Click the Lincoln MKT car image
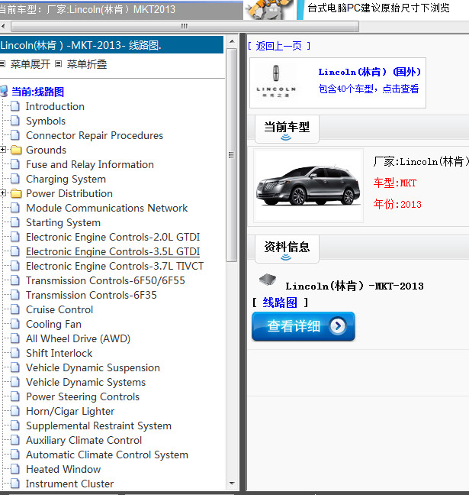This screenshot has width=469, height=495. click(308, 186)
